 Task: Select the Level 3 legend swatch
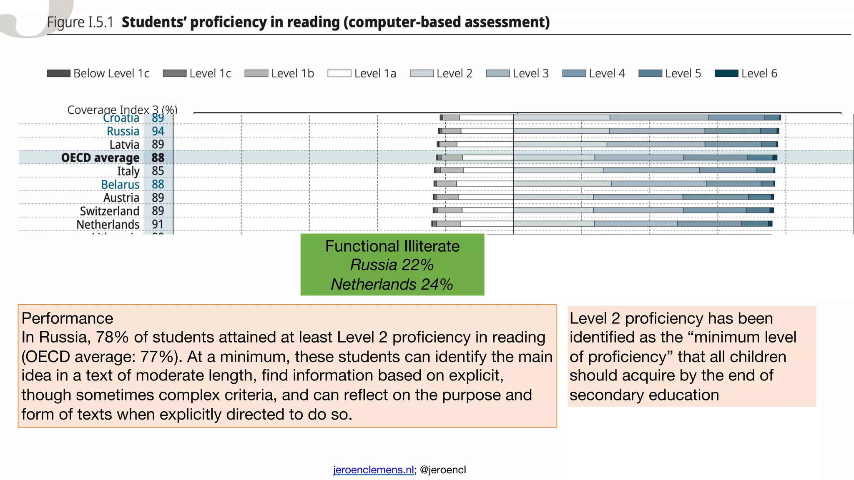[498, 73]
